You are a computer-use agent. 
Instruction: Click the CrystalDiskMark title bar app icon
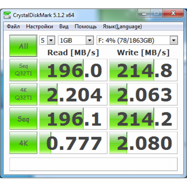[7, 15]
